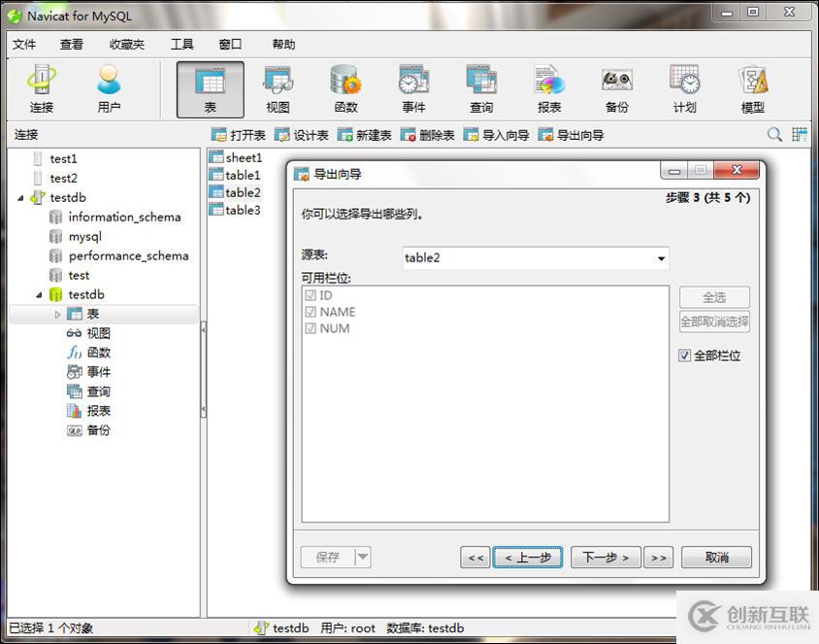Select the 备份 node in the tree
Viewport: 819px width, 644px height.
pyautogui.click(x=89, y=430)
